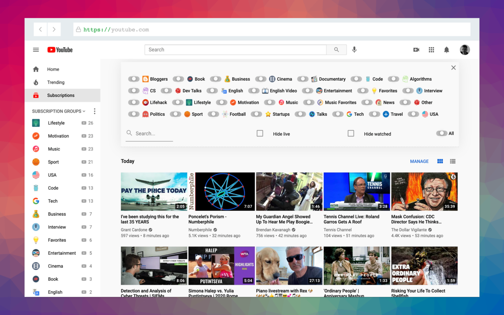This screenshot has width=504, height=315.
Task: Open the user avatar account menu
Action: click(x=465, y=50)
